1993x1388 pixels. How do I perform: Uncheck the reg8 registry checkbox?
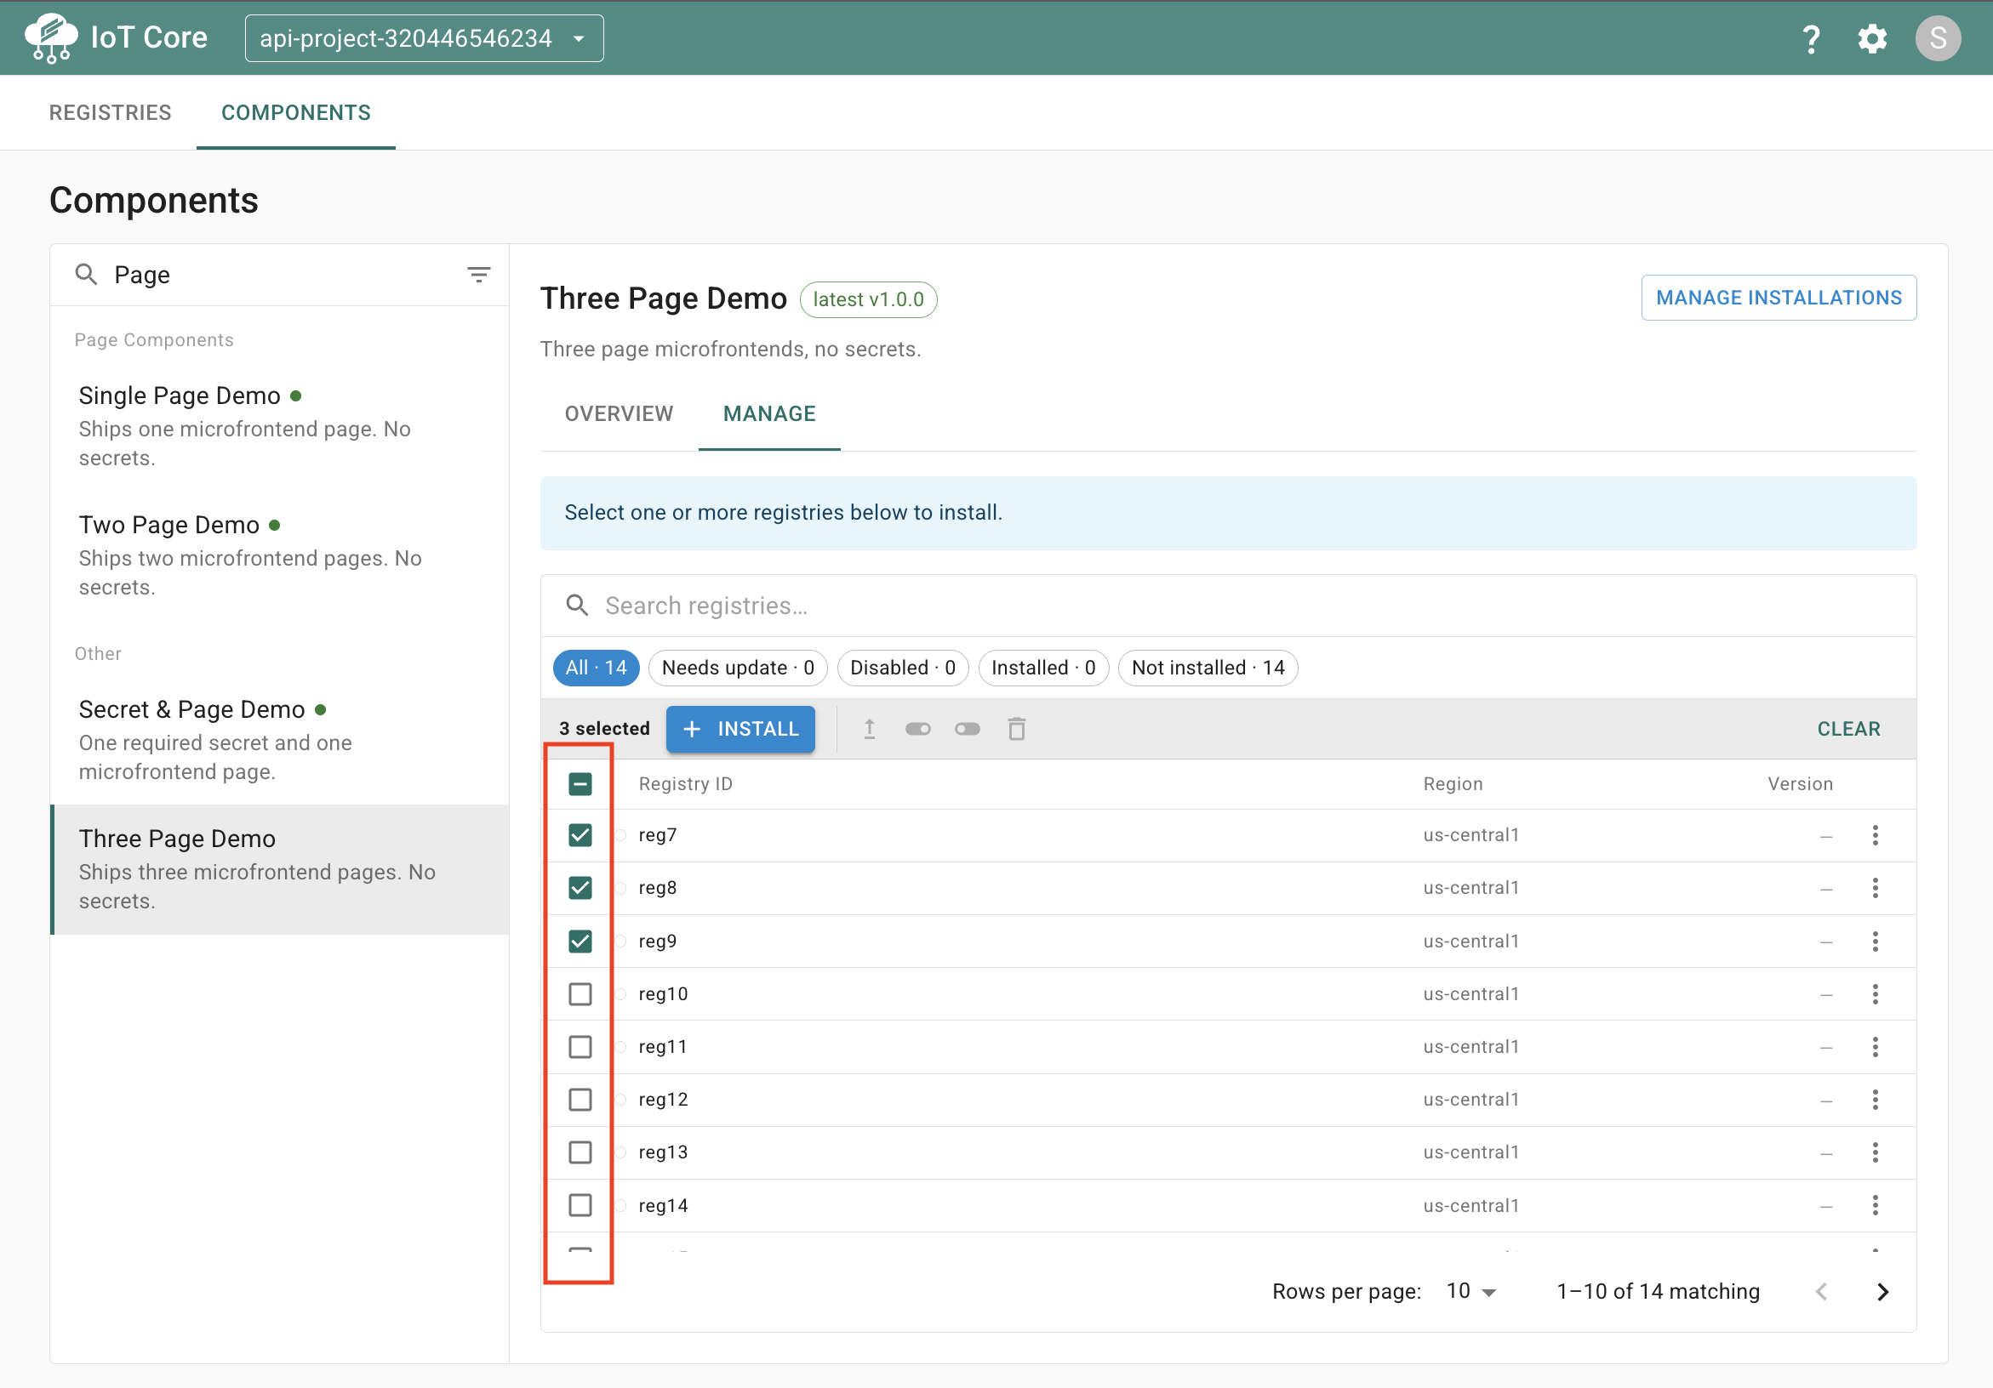tap(580, 888)
